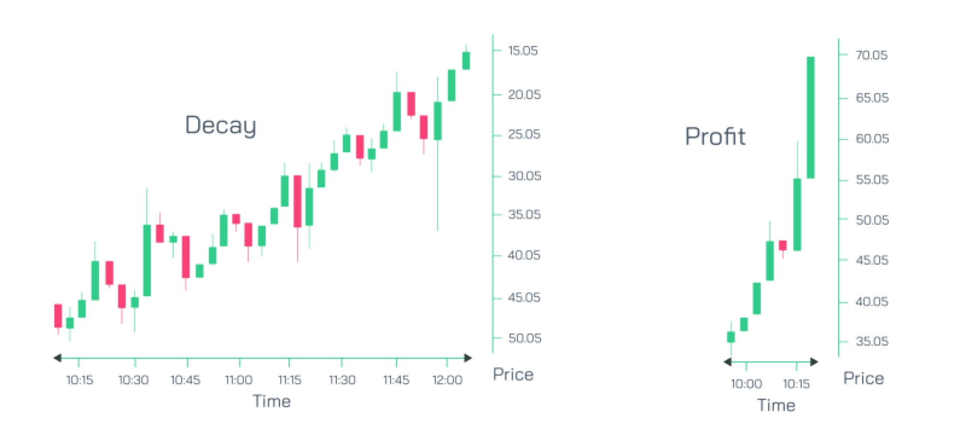Image resolution: width=966 pixels, height=429 pixels.
Task: Click left arrowhead of Profit chart time axis
Action: click(728, 361)
